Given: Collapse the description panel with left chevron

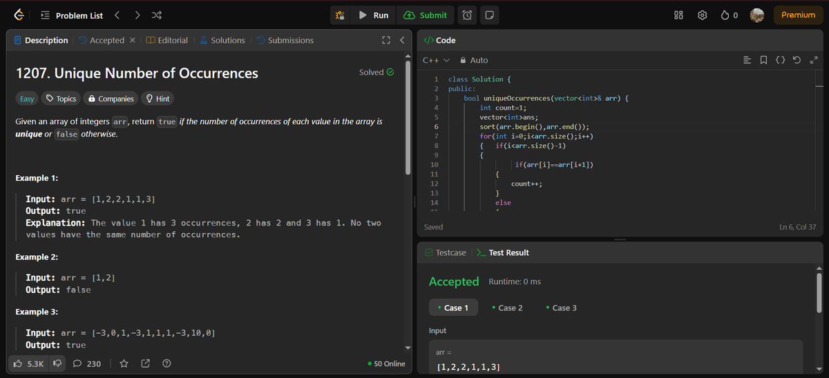Looking at the screenshot, I should click(401, 41).
